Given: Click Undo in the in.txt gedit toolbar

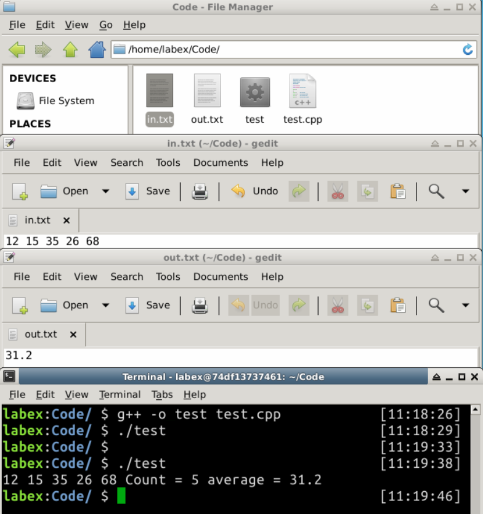Looking at the screenshot, I should pyautogui.click(x=255, y=192).
